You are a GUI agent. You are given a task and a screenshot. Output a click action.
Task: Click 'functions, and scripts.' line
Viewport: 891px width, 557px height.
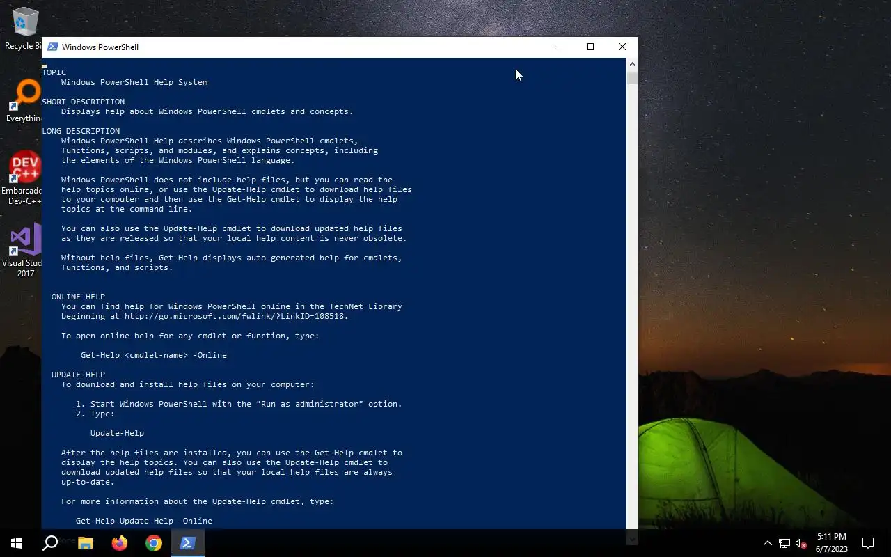pyautogui.click(x=117, y=267)
